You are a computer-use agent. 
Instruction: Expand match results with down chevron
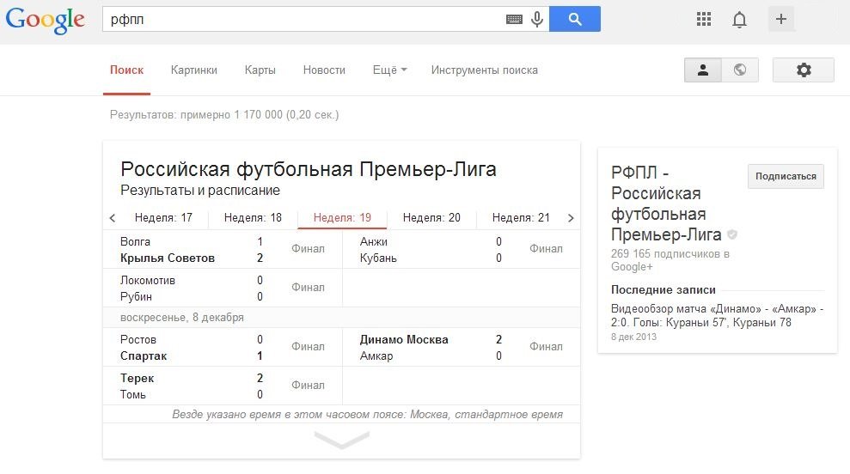(341, 441)
